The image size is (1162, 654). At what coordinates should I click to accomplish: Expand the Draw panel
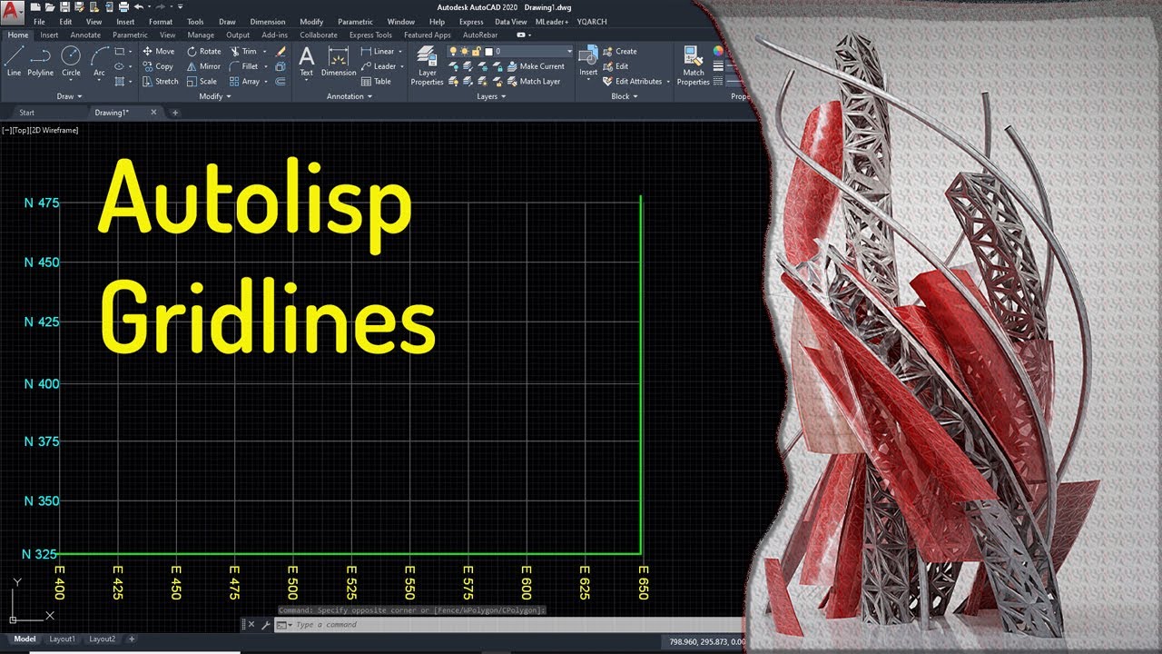69,96
